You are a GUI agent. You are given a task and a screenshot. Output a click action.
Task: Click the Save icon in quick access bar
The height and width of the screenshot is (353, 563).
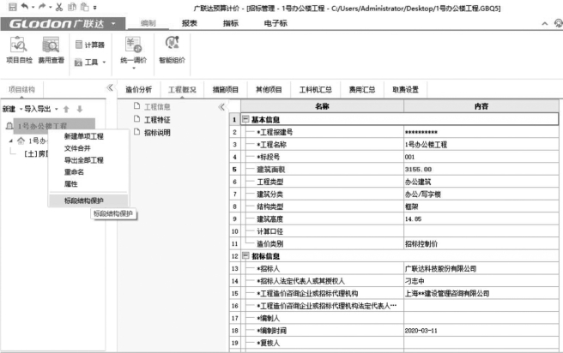12,7
